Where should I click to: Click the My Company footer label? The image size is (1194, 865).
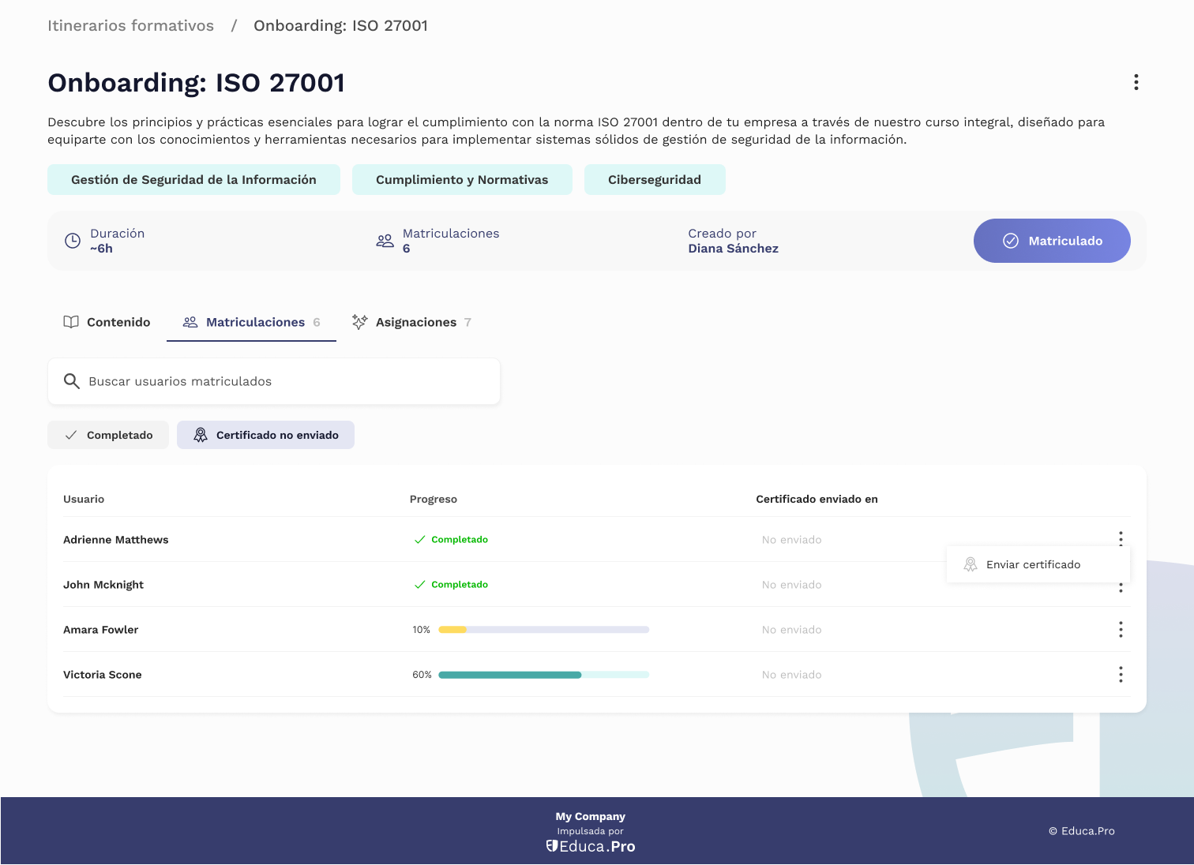click(x=590, y=816)
